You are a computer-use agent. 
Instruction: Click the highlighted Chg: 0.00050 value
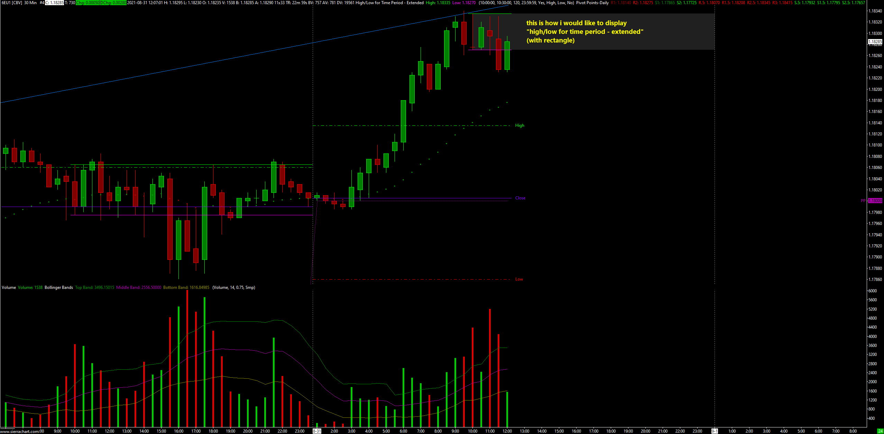tap(88, 3)
